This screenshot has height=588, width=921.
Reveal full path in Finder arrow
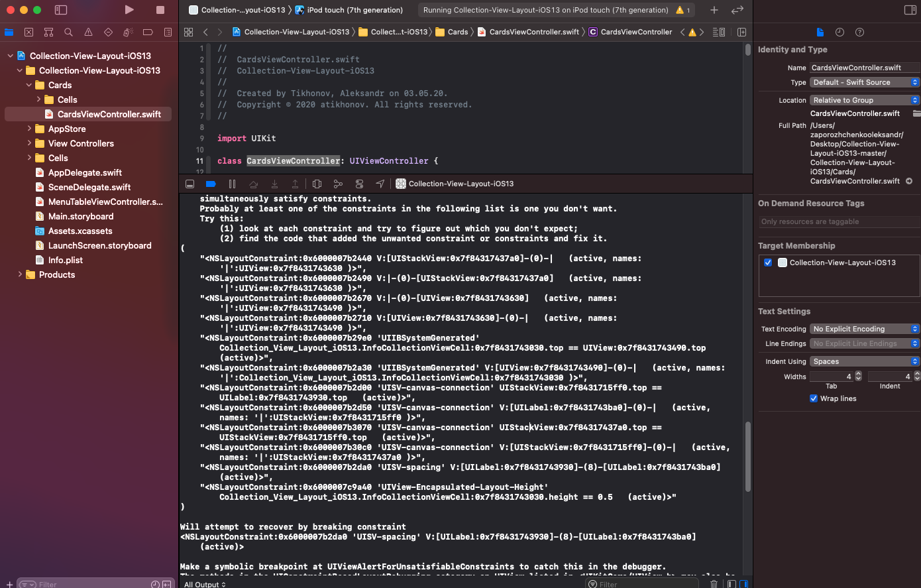point(909,181)
